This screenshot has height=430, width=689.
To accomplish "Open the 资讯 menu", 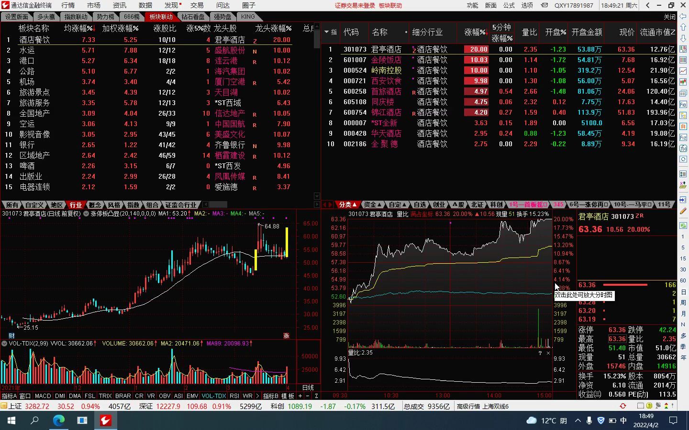I will (120, 5).
